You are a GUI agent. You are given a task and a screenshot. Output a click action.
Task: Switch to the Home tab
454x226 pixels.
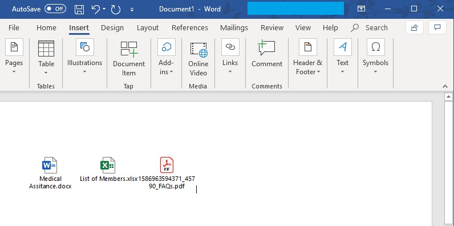pos(46,28)
